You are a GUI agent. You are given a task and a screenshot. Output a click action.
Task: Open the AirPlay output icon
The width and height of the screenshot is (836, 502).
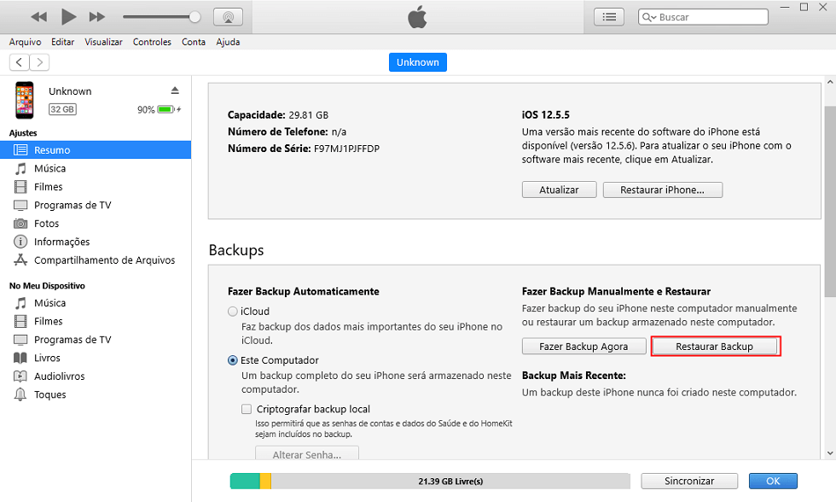coord(229,17)
